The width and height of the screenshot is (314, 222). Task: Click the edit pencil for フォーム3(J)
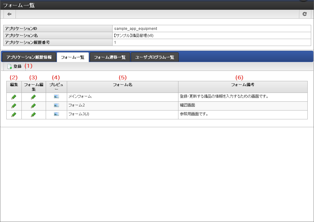pos(13,114)
